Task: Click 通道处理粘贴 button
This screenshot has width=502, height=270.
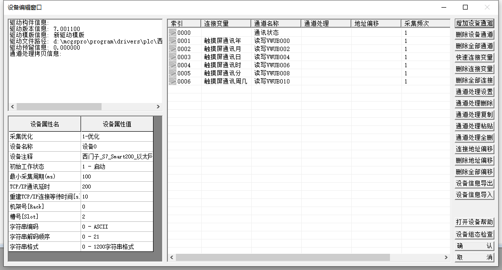Action: point(474,126)
